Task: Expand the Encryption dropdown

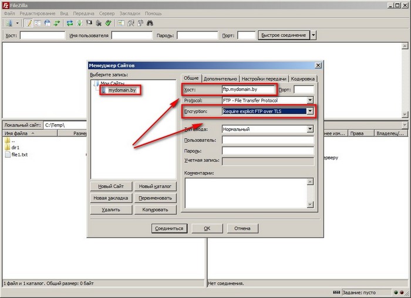Action: click(x=310, y=111)
